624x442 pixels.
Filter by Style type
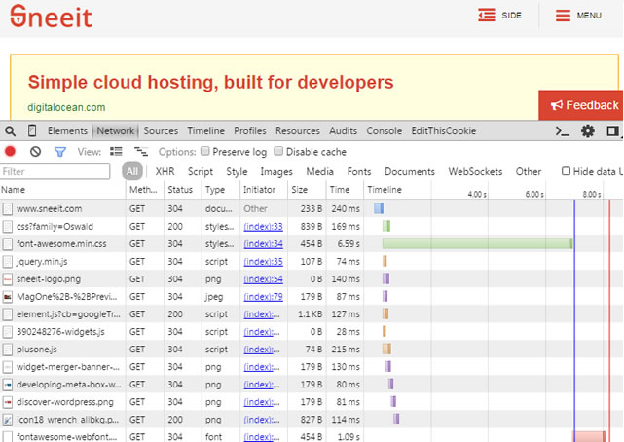237,172
